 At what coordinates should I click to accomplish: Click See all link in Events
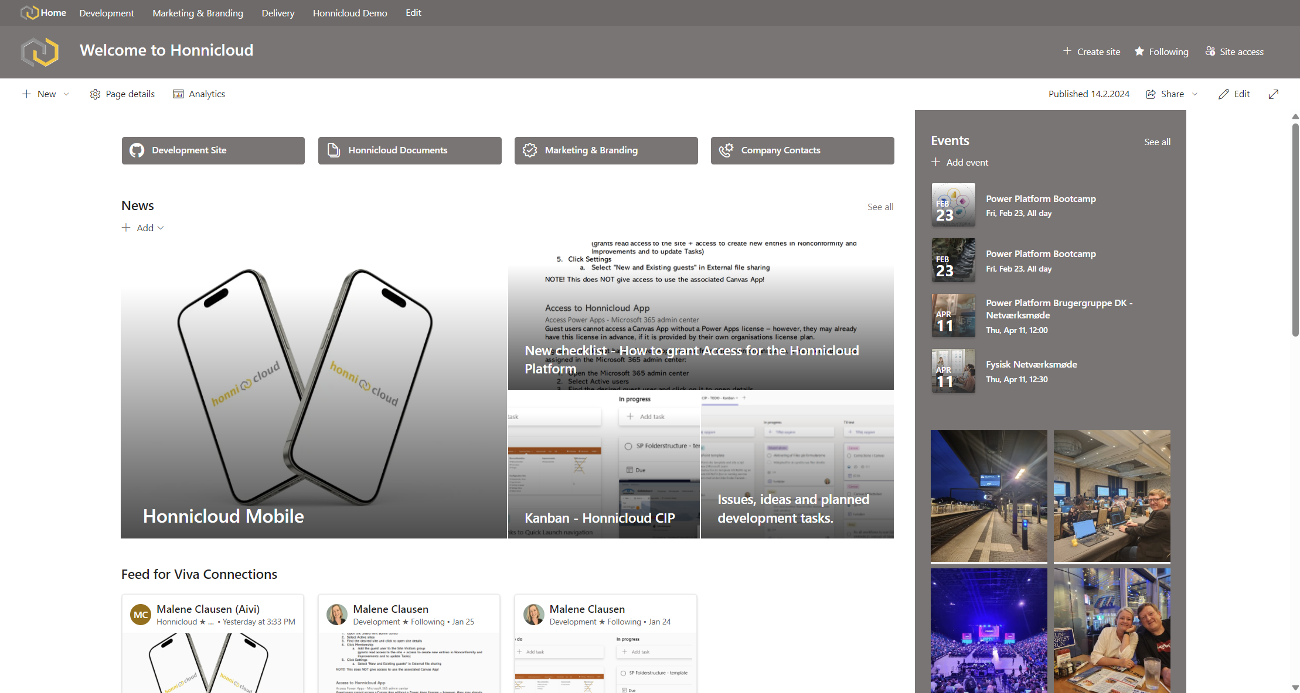(1157, 142)
